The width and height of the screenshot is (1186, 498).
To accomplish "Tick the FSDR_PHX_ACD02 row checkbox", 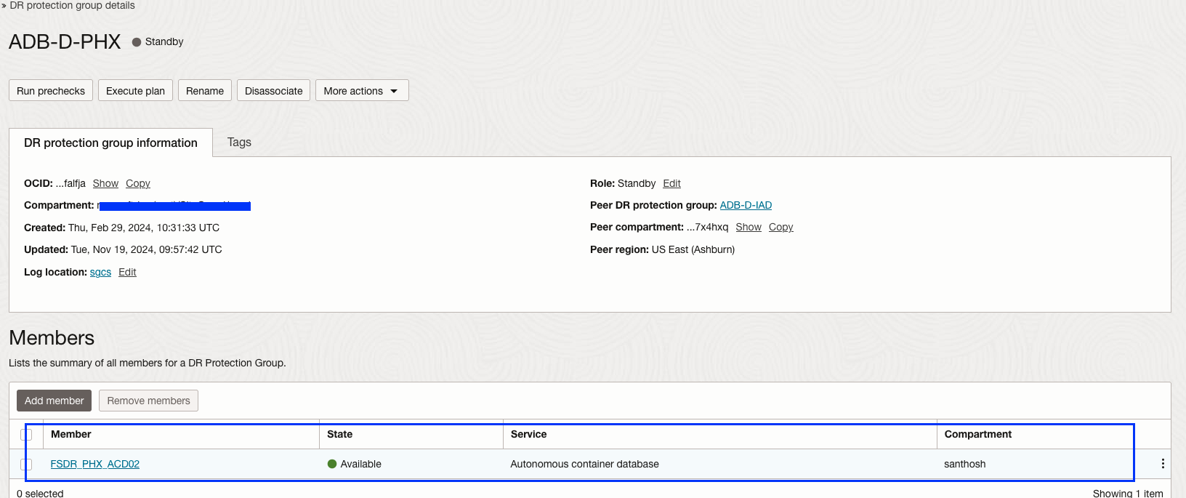I will [x=26, y=464].
